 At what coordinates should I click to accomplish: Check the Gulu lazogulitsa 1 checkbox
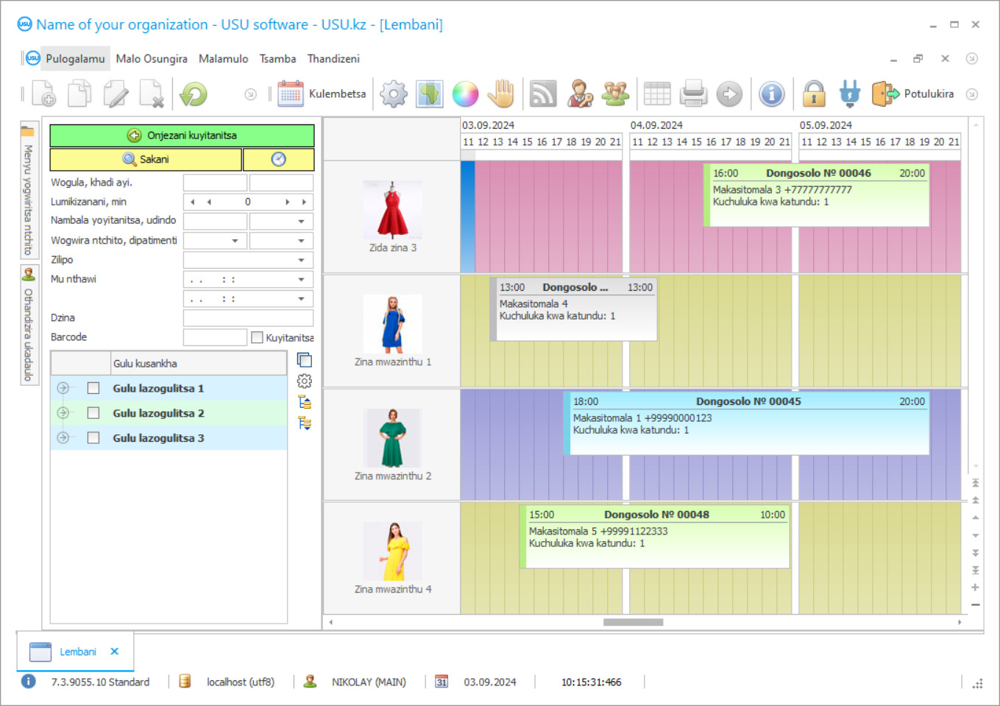tap(93, 388)
